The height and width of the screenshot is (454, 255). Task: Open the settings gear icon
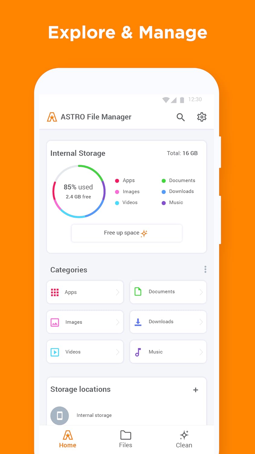pos(202,117)
